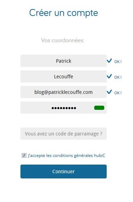Click the Vos coordonnées subtitle
Image resolution: width=133 pixels, height=202 pixels.
tap(63, 40)
